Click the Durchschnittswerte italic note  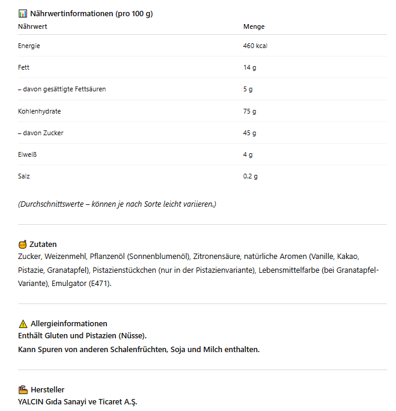[117, 204]
